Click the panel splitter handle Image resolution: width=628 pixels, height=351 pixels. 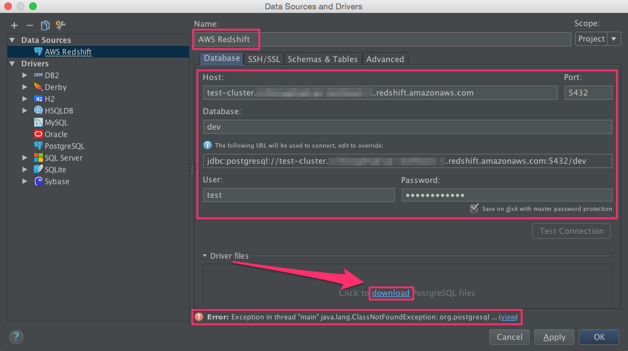point(192,170)
